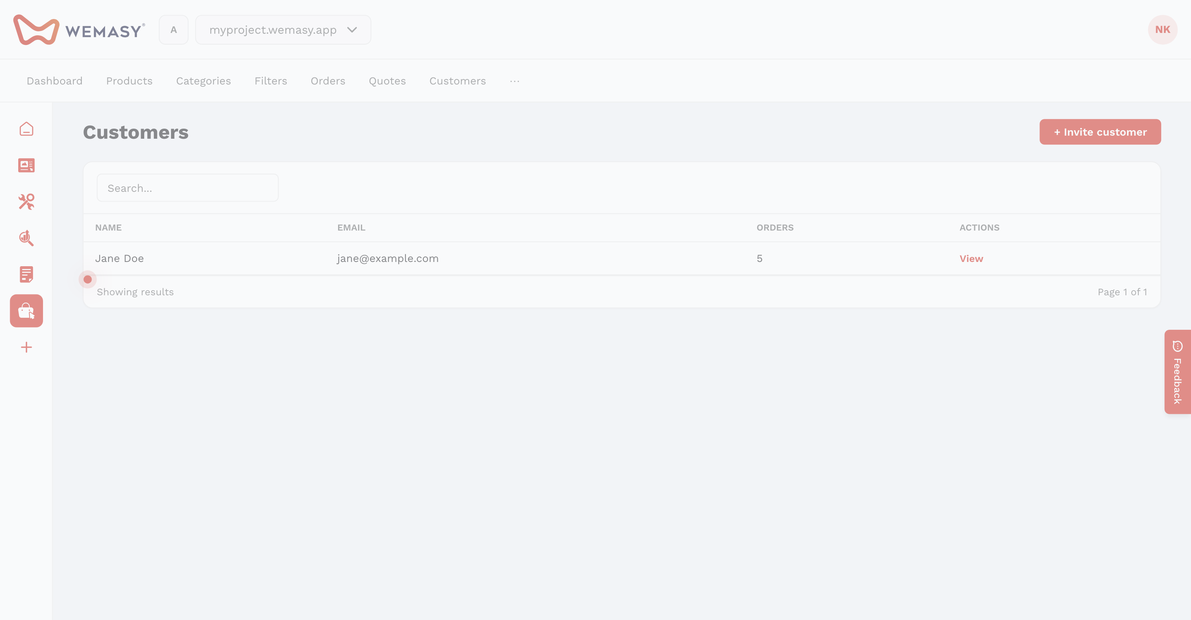The image size is (1191, 620).
Task: Click the jane@example.com email cell
Action: (387, 259)
